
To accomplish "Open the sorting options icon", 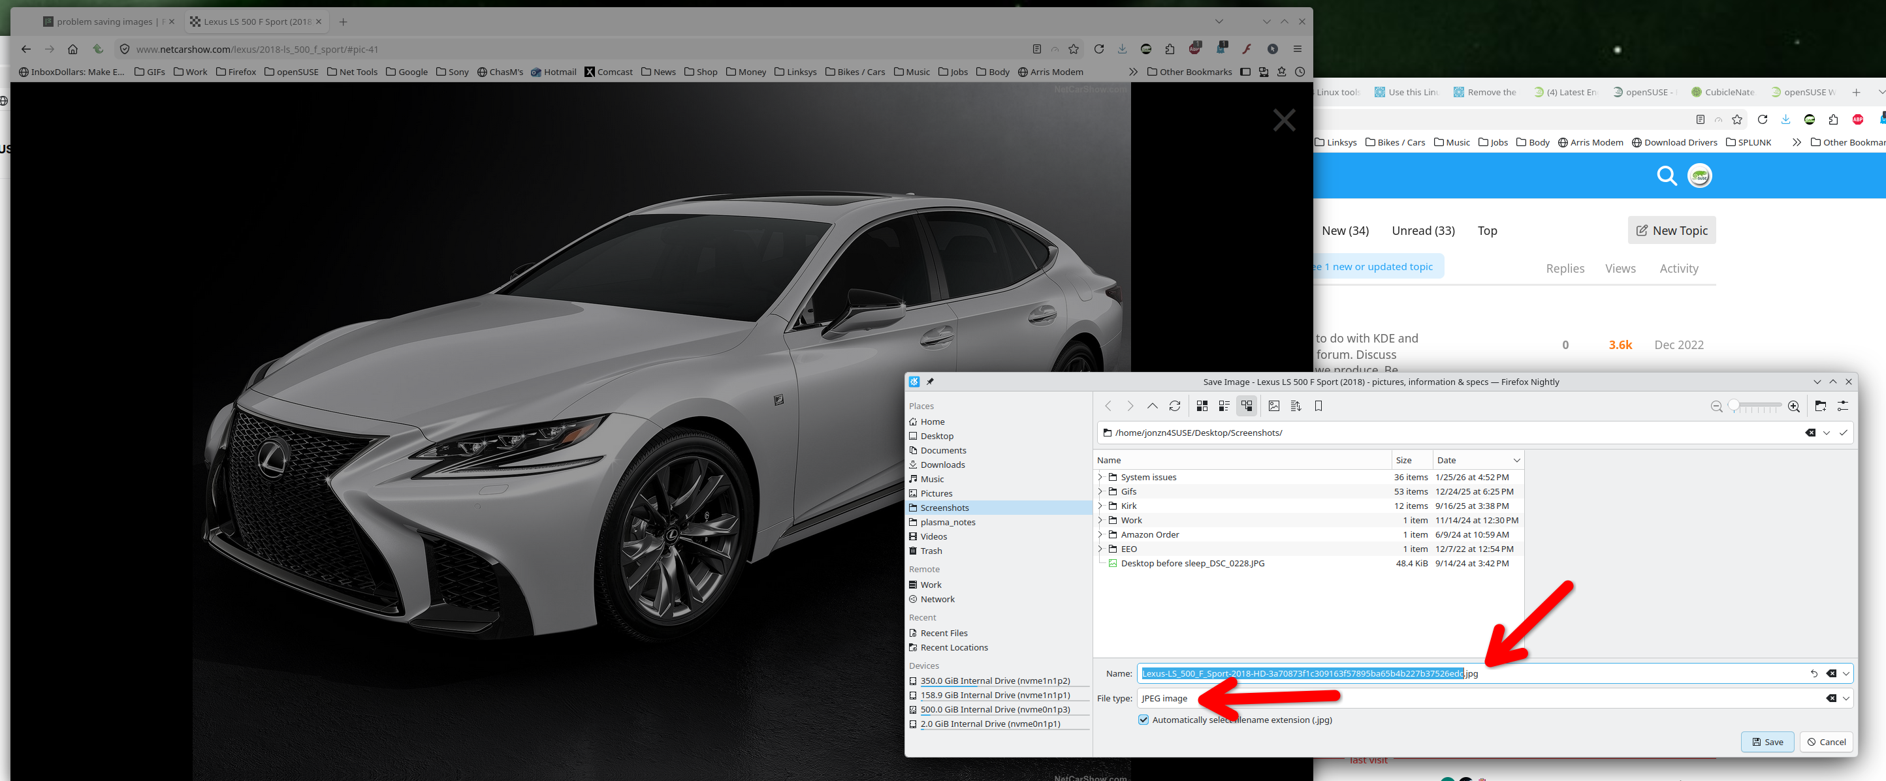I will tap(1296, 406).
